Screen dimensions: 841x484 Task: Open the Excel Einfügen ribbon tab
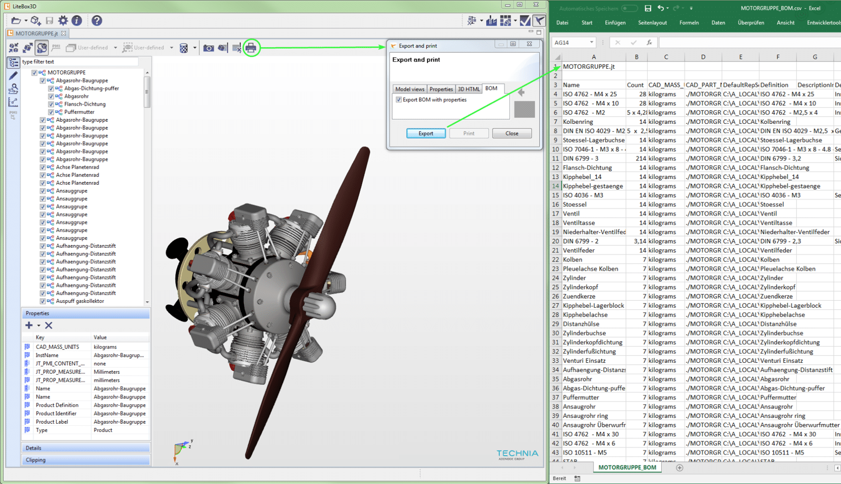615,23
